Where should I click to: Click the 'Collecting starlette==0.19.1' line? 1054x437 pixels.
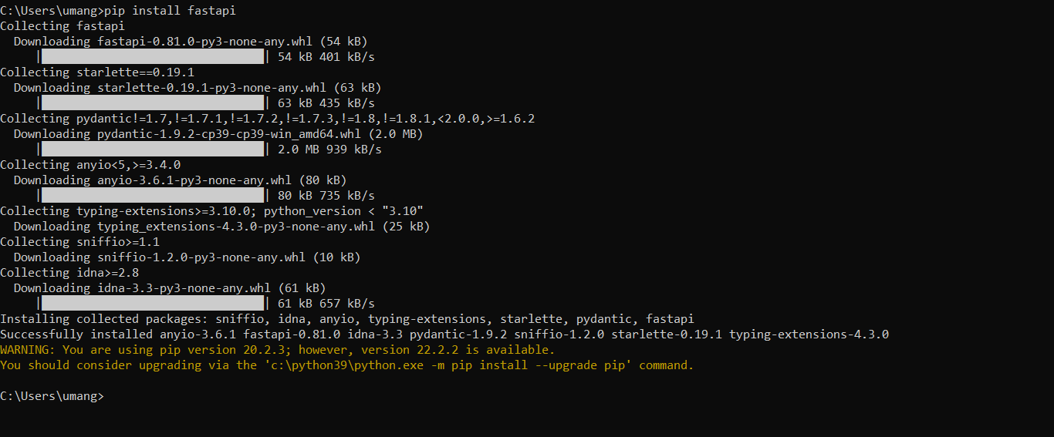(97, 72)
